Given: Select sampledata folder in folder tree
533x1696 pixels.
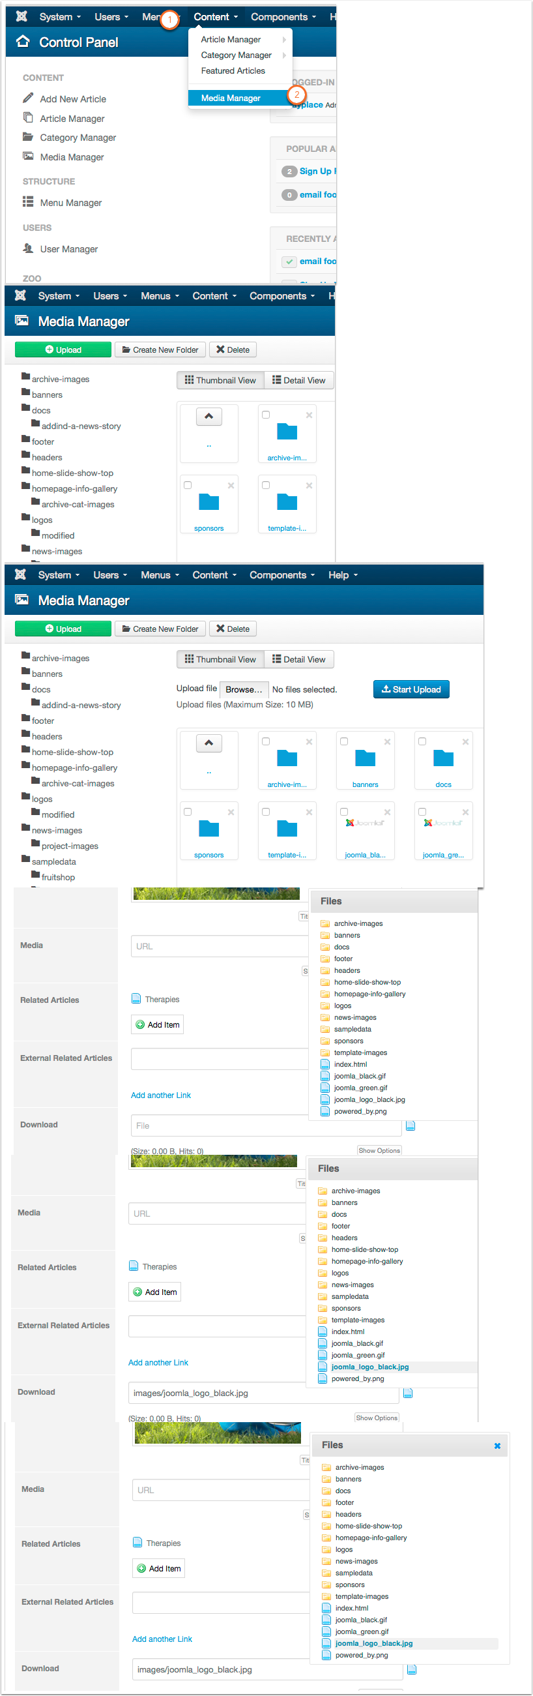Looking at the screenshot, I should click(x=53, y=861).
